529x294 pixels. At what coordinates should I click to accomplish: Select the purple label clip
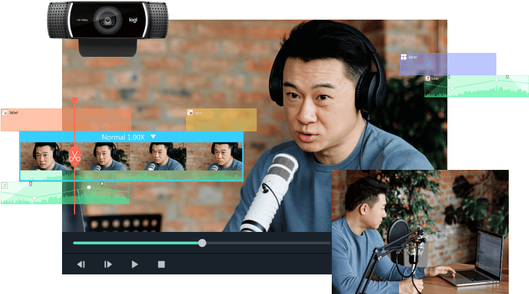tap(448, 64)
